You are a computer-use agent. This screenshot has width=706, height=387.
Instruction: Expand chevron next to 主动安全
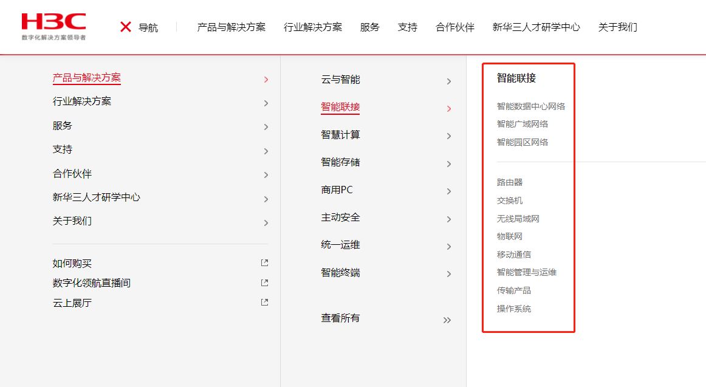click(x=449, y=219)
